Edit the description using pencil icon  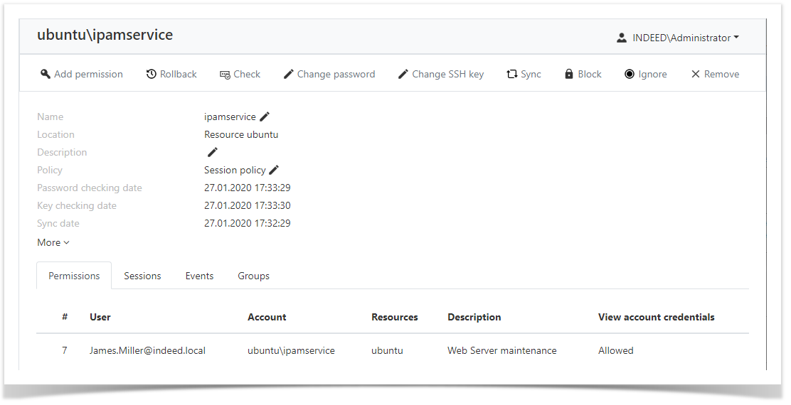coord(212,152)
